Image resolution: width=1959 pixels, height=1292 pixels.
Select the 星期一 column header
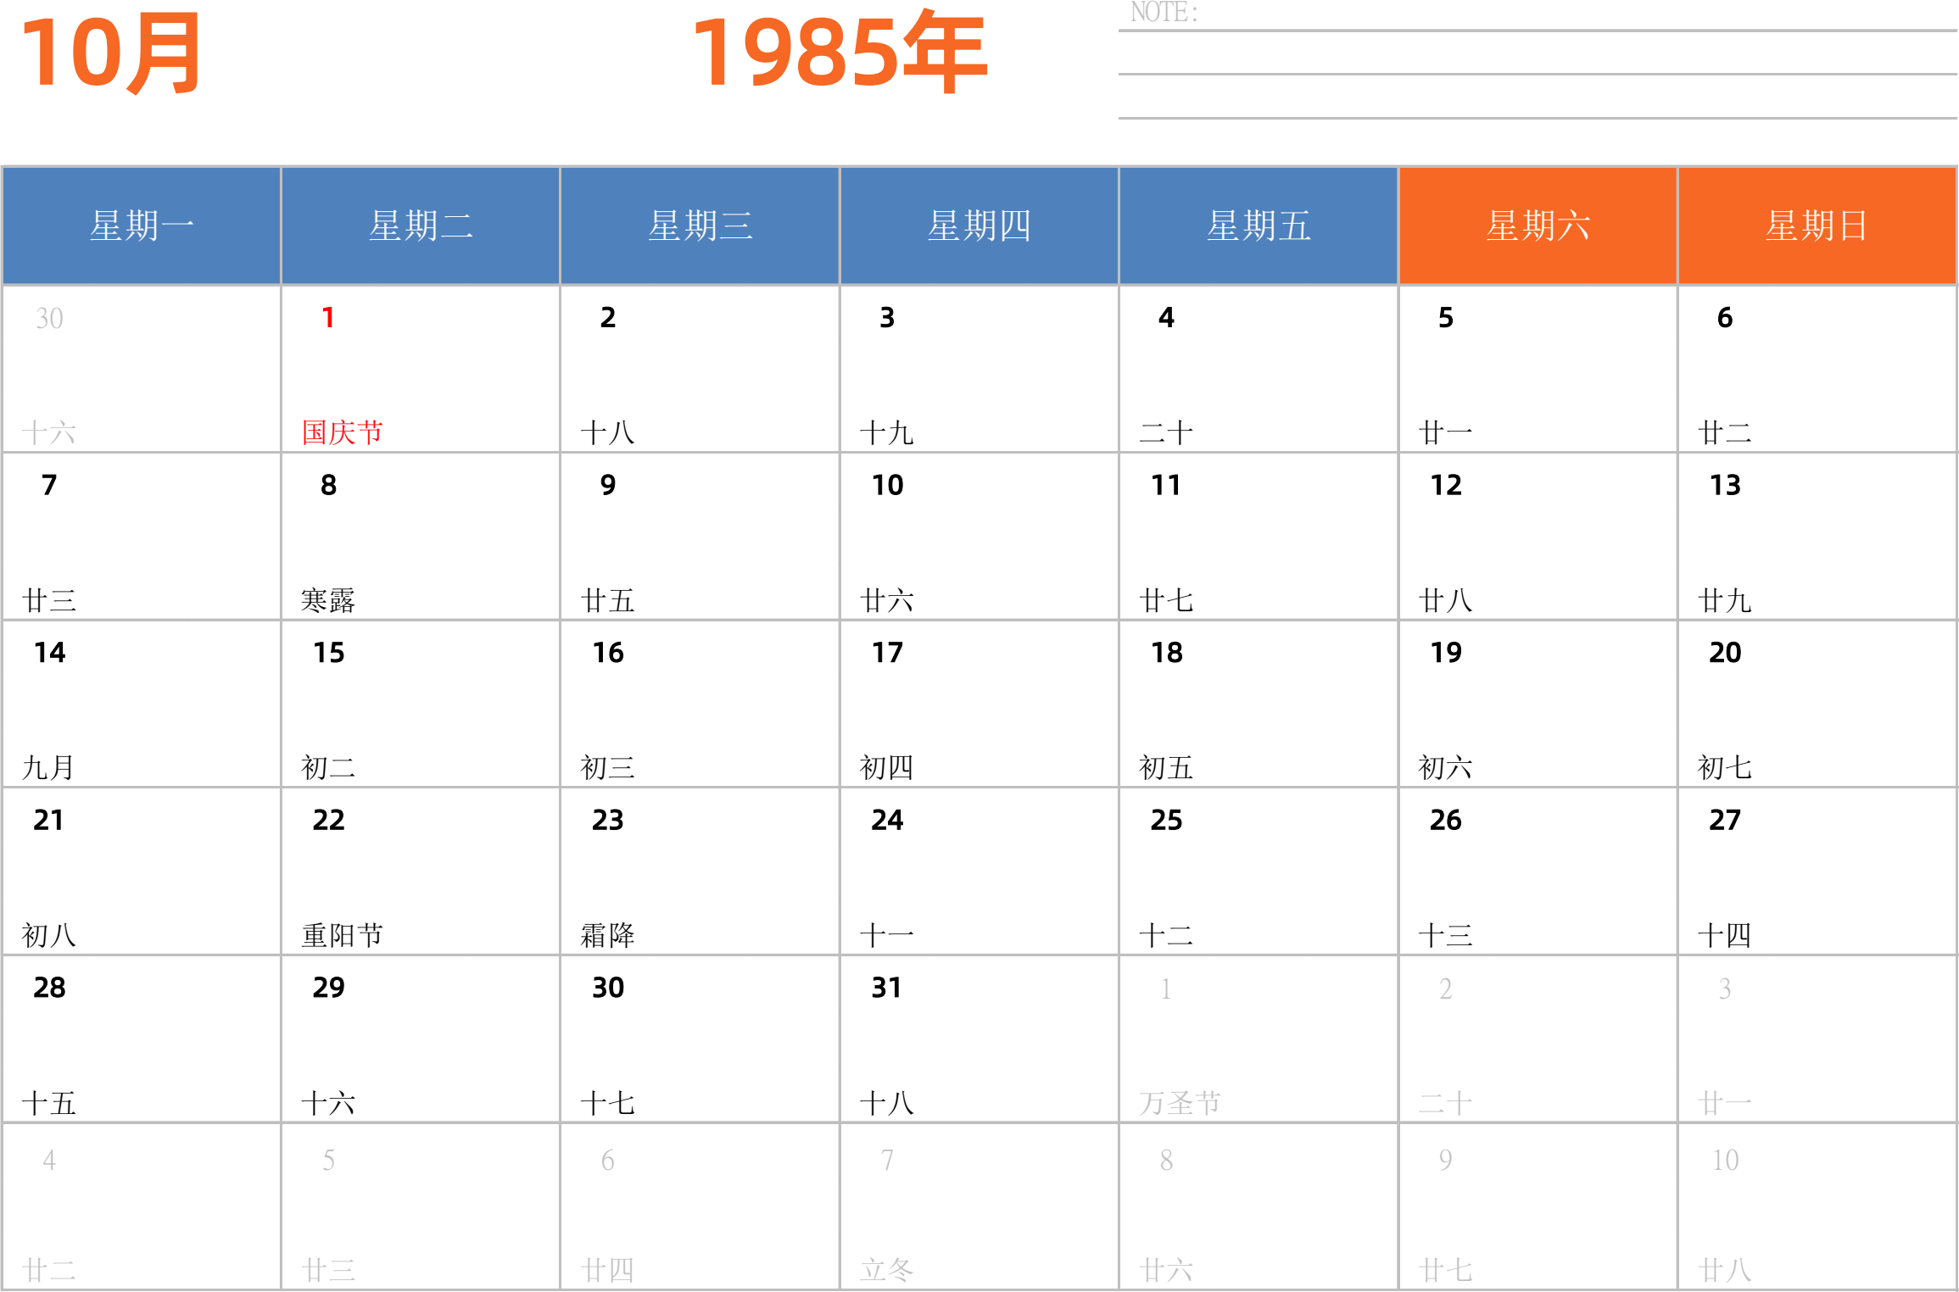coord(142,226)
